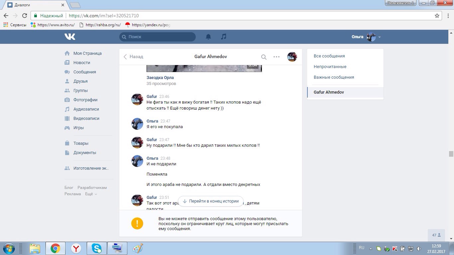454x255 pixels.
Task: Select the Gafur Ahmedov conversation tab
Action: coord(345,92)
